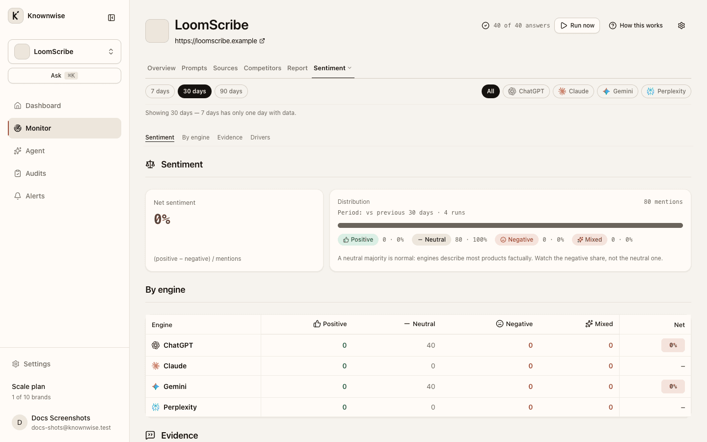The width and height of the screenshot is (707, 442).
Task: Filter by the Claude engine chip
Action: click(573, 91)
